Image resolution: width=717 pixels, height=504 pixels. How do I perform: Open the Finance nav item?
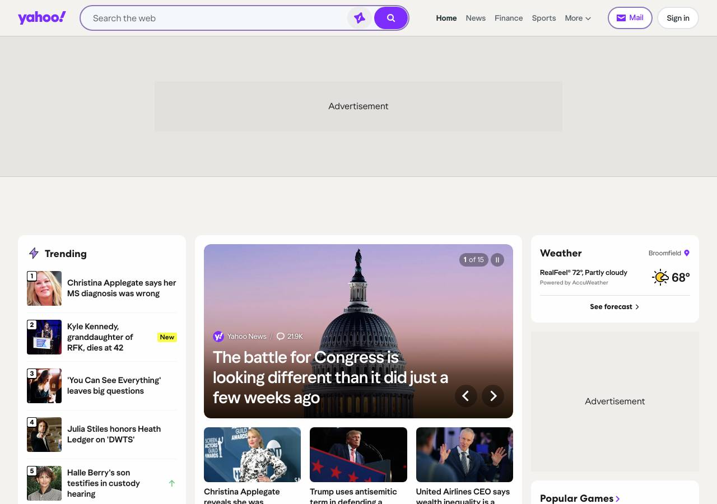pos(509,18)
